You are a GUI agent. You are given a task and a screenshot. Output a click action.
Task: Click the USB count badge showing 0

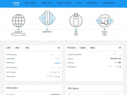coord(76,34)
